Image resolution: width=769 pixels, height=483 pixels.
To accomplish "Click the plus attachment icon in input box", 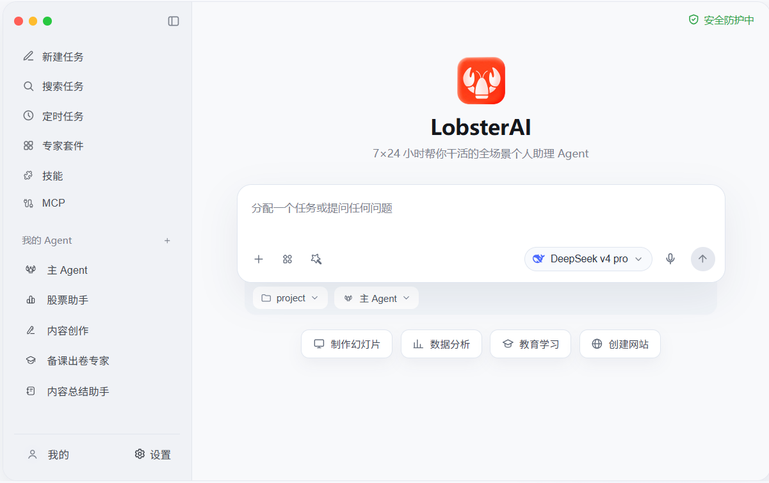I will [259, 259].
